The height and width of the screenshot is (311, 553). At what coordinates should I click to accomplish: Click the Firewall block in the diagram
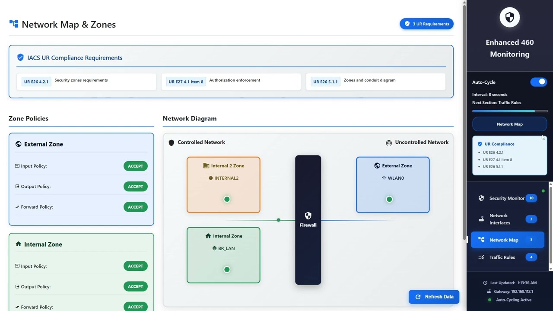coord(308,220)
